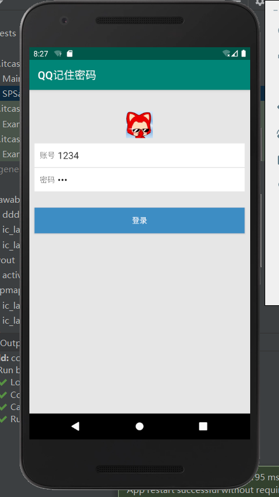This screenshot has height=497, width=279.
Task: Click the battery icon in status bar
Action: 243,53
